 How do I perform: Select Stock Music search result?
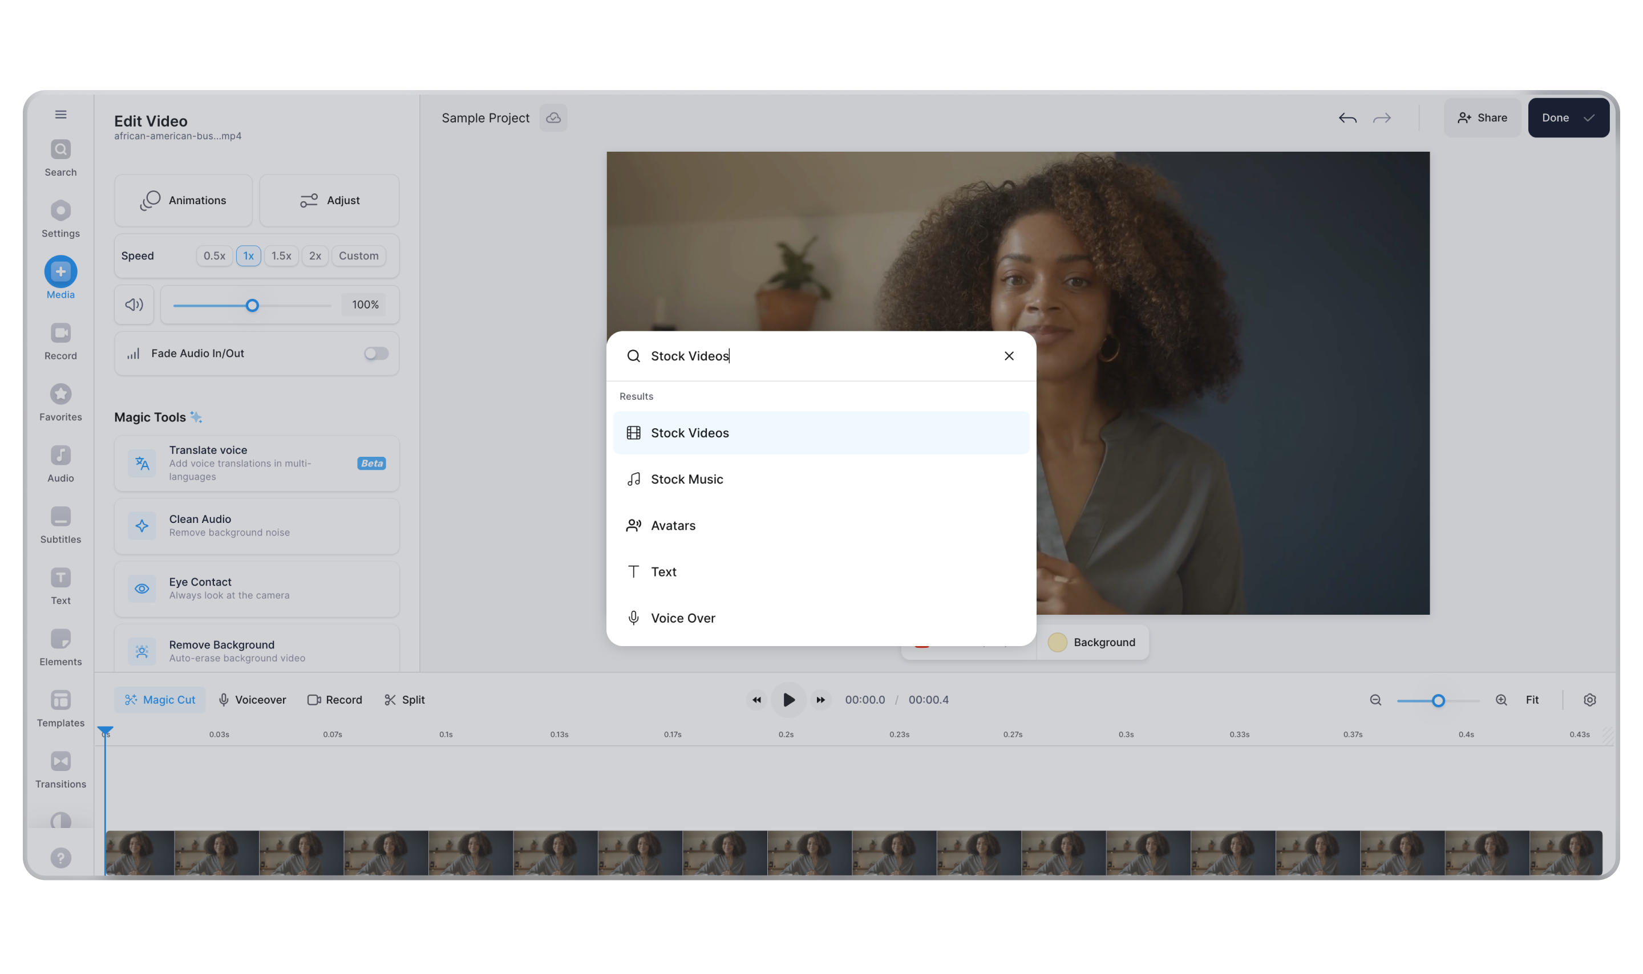click(x=820, y=479)
